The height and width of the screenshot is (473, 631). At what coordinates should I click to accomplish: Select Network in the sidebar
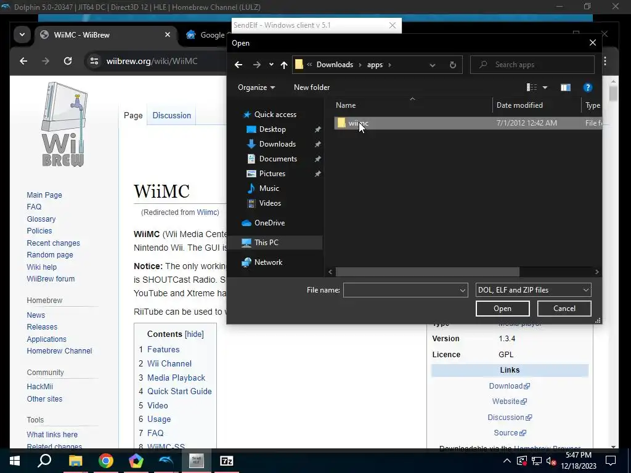[x=268, y=262]
